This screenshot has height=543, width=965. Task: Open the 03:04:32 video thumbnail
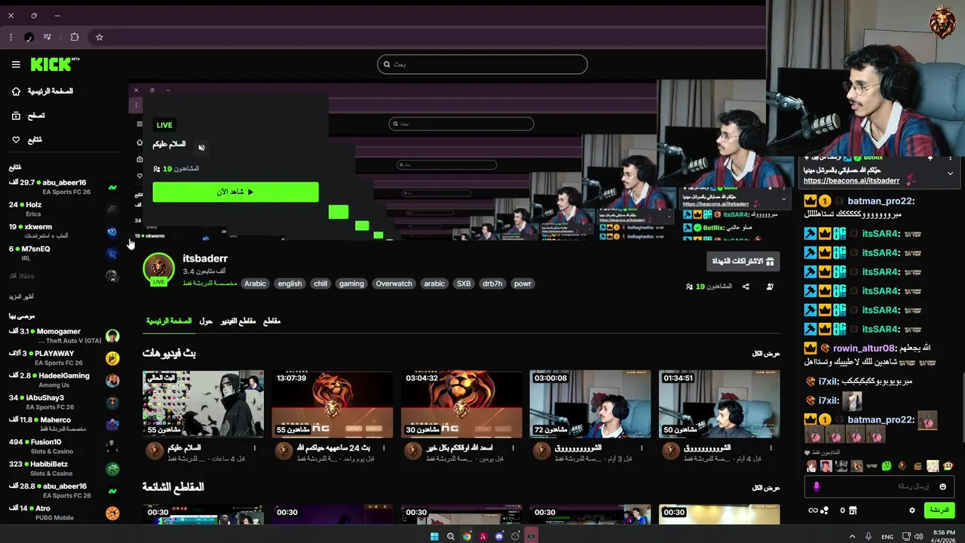click(461, 403)
